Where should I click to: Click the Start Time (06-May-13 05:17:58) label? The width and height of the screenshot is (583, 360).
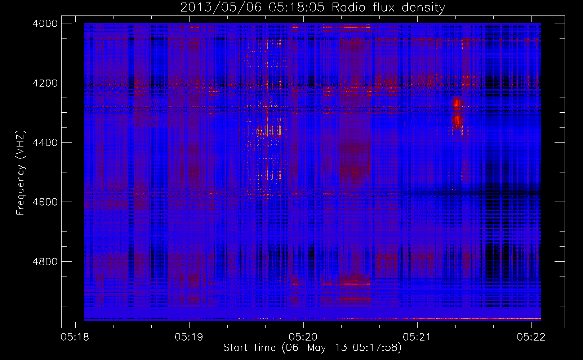click(x=312, y=348)
